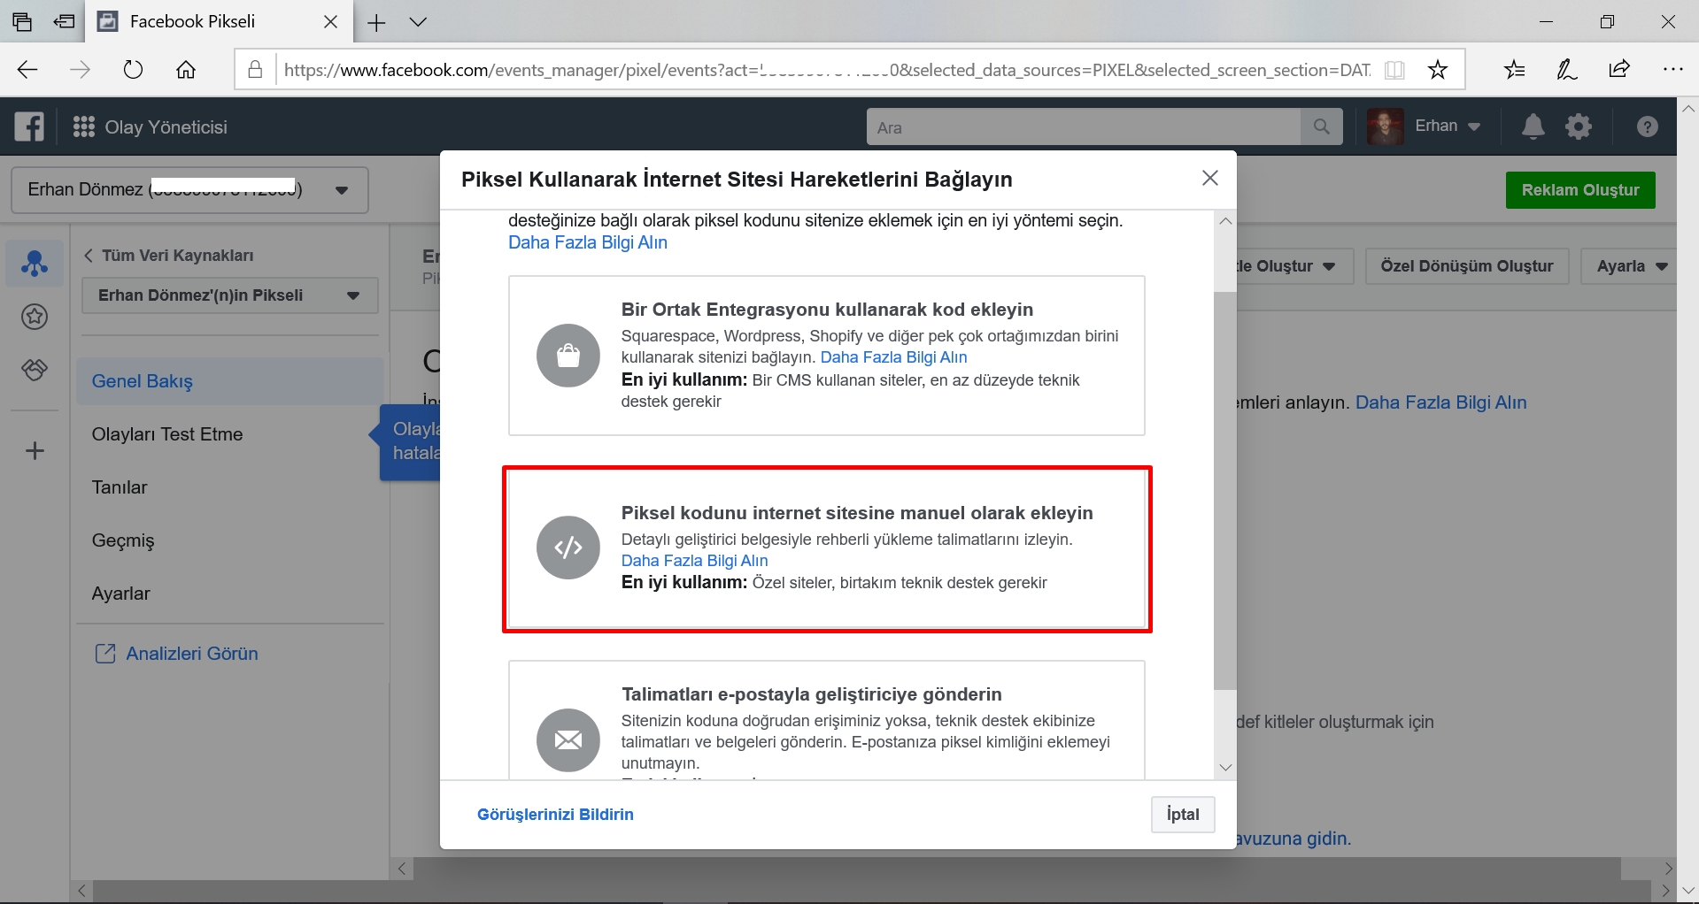Go to browser home page
The width and height of the screenshot is (1699, 904).
(186, 69)
